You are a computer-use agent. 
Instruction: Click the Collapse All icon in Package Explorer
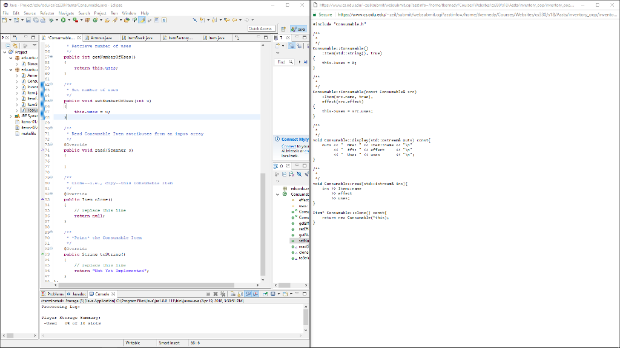[7, 45]
